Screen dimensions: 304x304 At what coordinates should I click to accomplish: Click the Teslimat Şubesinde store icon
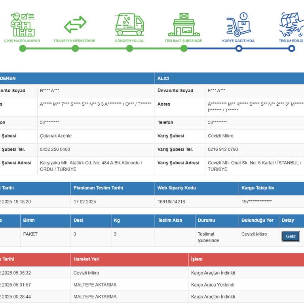[x=184, y=25]
